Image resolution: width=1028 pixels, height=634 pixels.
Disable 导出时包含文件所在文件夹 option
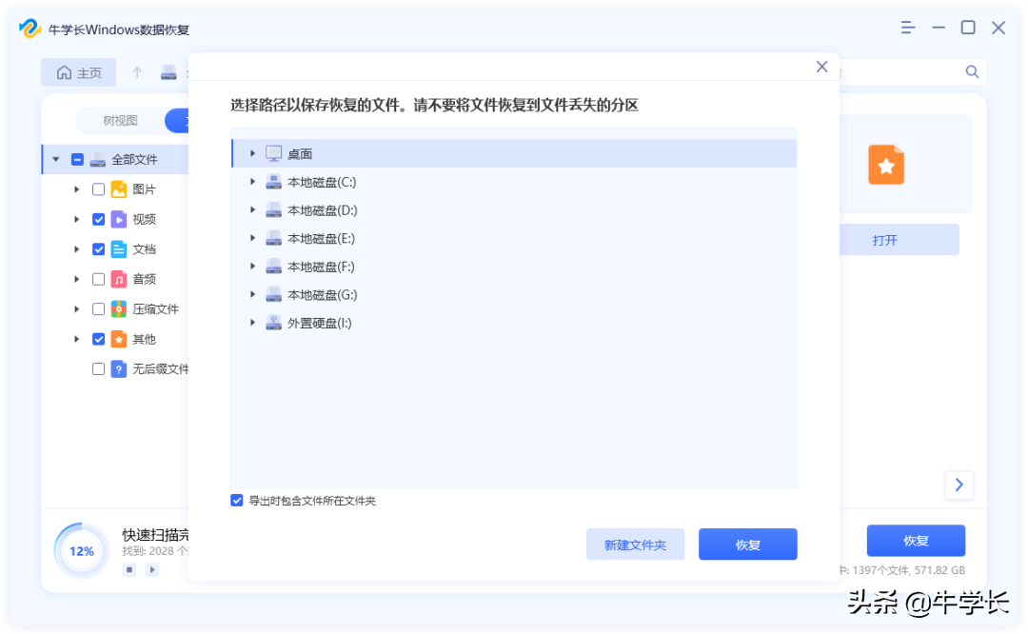236,500
